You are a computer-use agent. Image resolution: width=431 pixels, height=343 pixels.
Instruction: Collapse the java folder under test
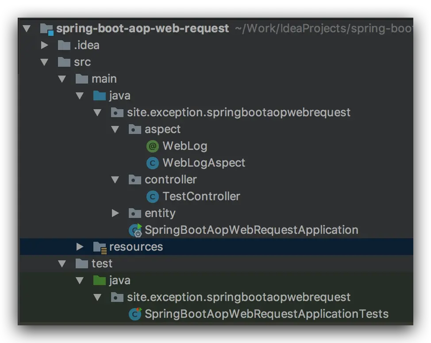80,281
